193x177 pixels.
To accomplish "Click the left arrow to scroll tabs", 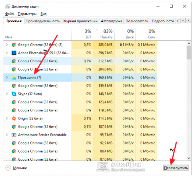I will click(183, 20).
